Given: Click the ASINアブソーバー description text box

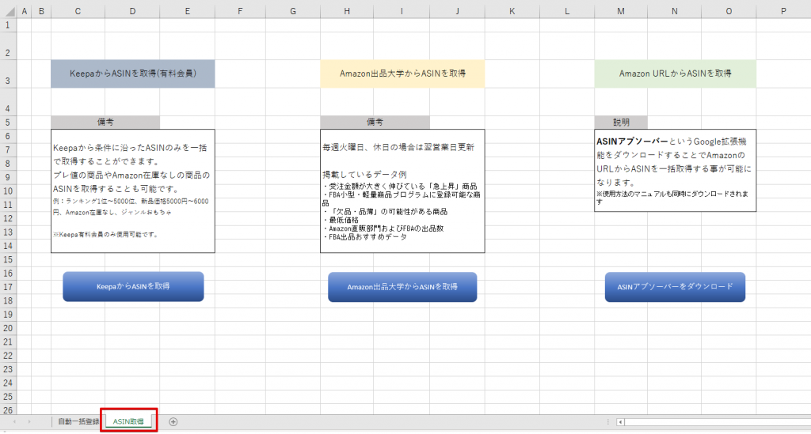Looking at the screenshot, I should [x=675, y=170].
